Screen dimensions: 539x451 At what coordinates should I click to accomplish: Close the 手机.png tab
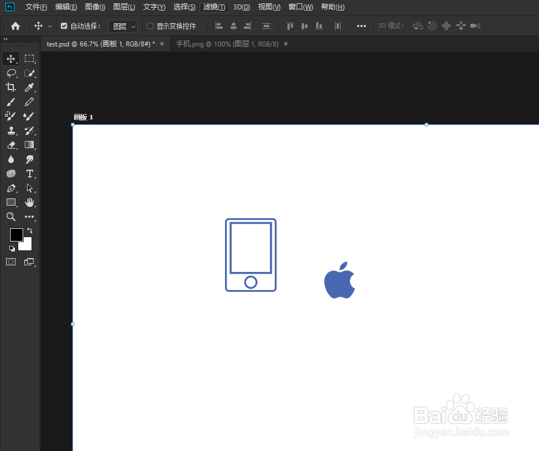tap(286, 44)
